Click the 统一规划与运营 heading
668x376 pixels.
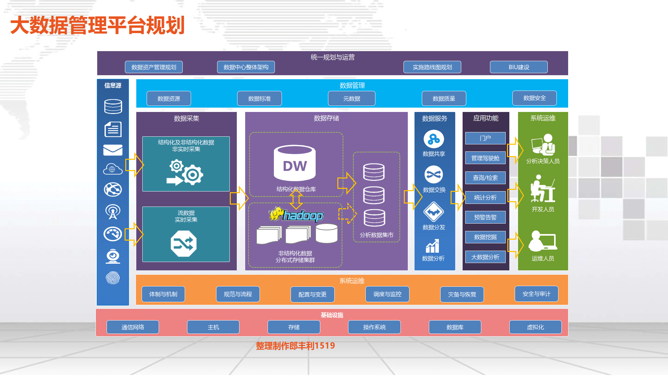[333, 57]
